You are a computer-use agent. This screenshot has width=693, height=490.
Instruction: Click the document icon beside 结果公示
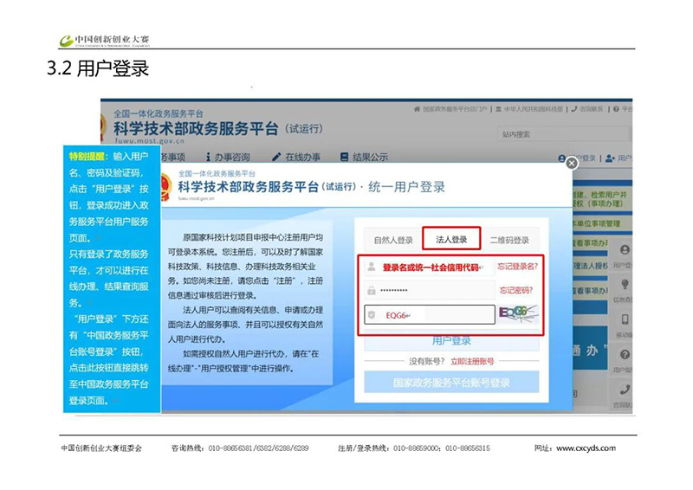[x=344, y=157]
